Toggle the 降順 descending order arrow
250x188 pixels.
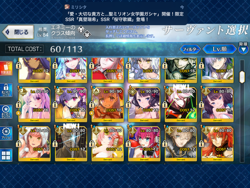tap(243, 50)
